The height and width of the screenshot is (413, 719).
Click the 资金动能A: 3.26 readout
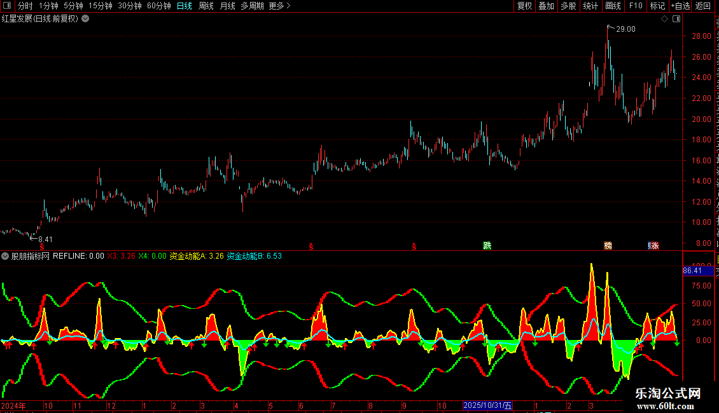197,257
